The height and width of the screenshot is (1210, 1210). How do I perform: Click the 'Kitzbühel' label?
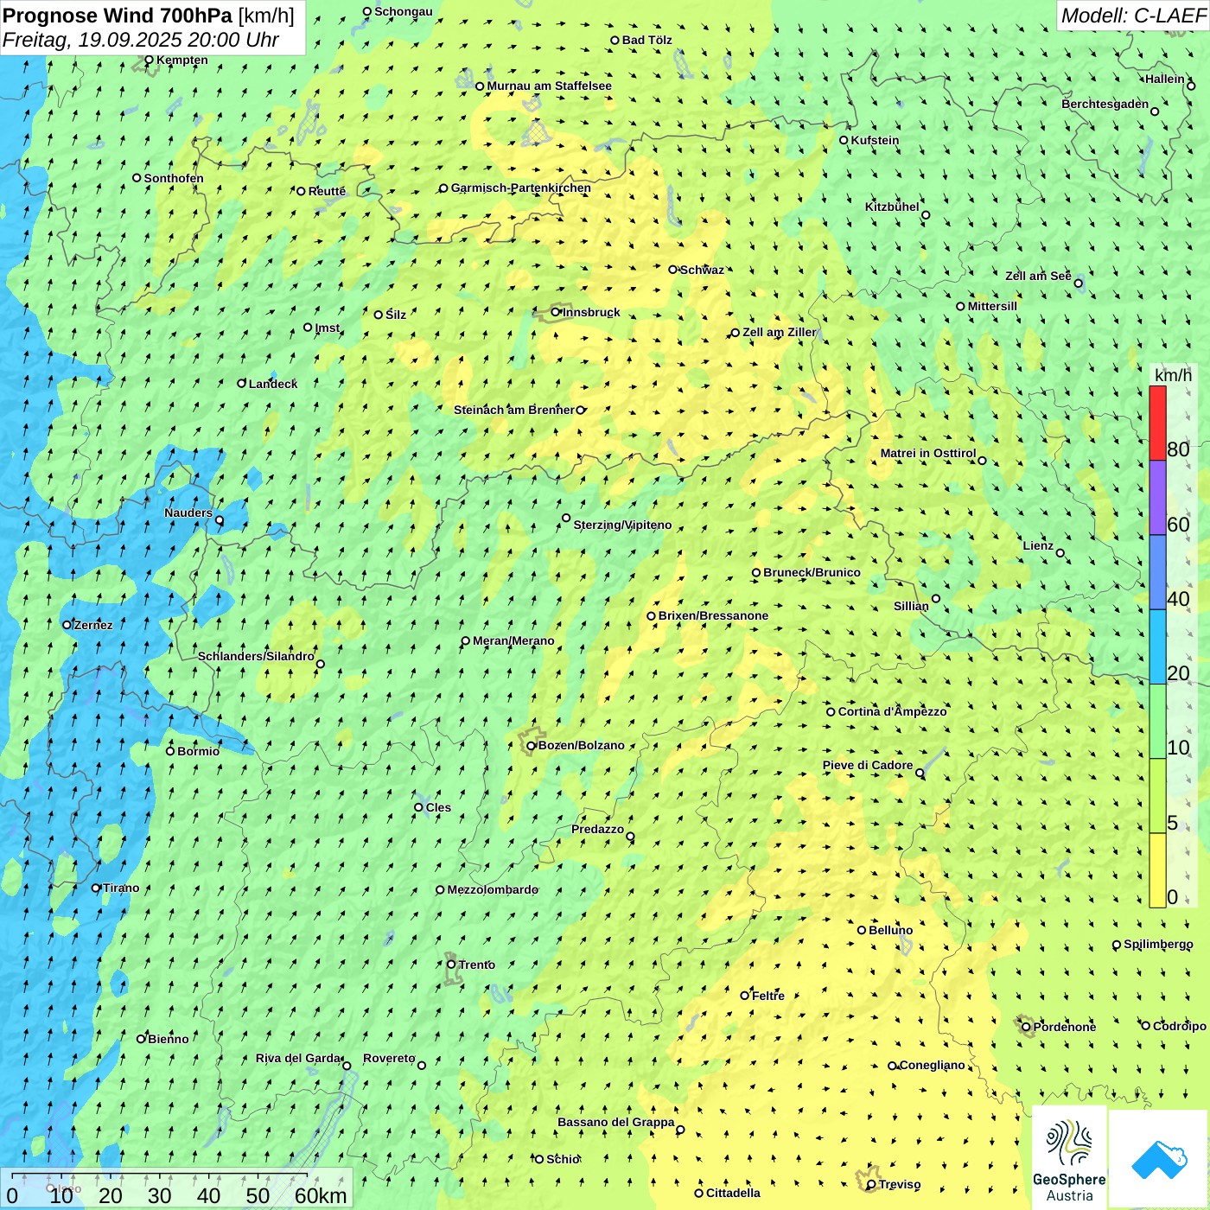892,207
